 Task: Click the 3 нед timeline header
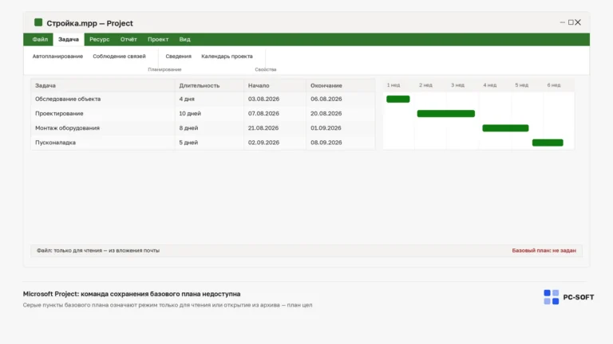458,85
